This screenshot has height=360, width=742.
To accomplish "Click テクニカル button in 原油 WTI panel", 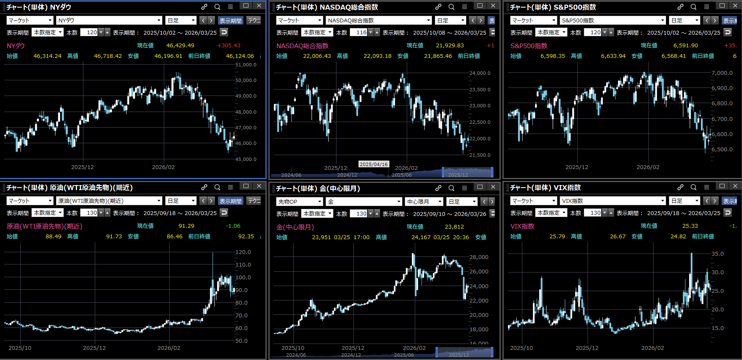I will [x=254, y=201].
